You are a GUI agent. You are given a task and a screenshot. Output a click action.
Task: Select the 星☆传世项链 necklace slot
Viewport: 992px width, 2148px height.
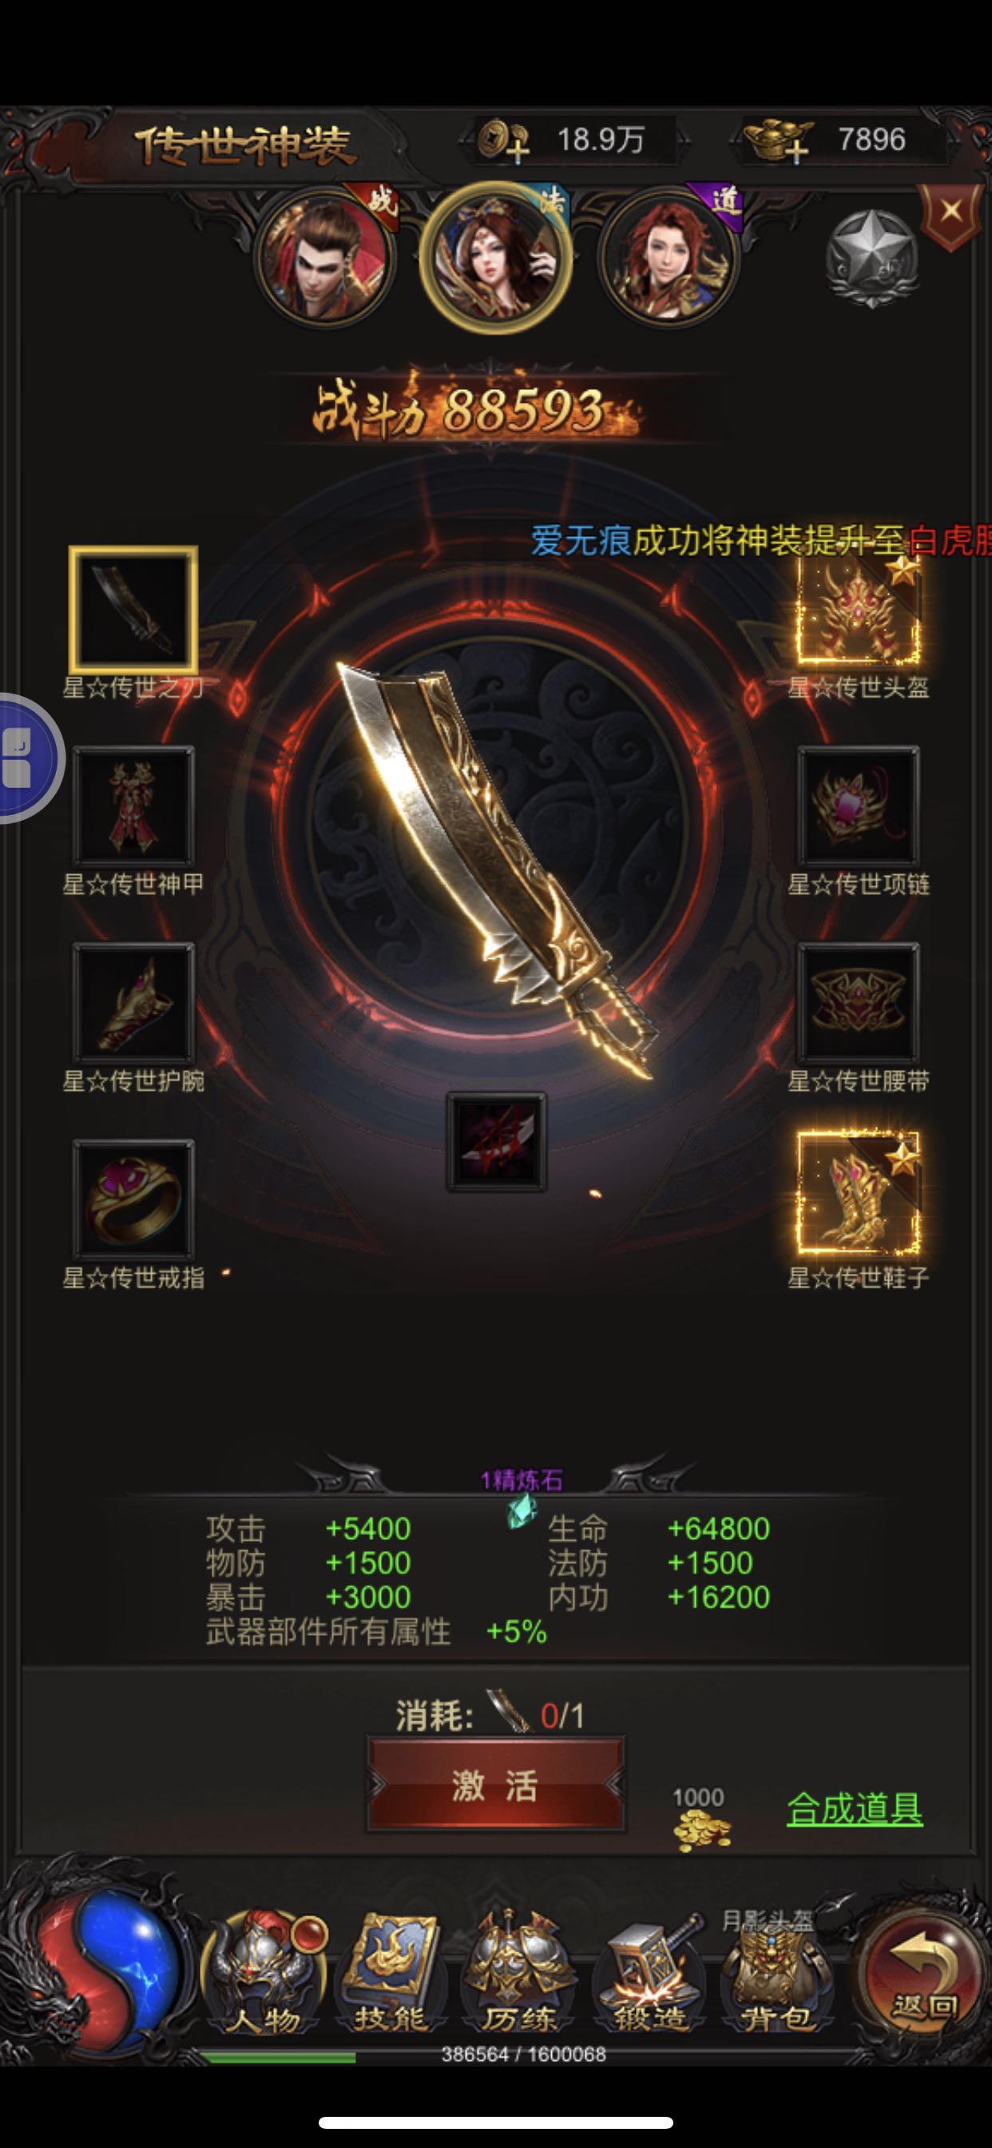click(x=859, y=806)
